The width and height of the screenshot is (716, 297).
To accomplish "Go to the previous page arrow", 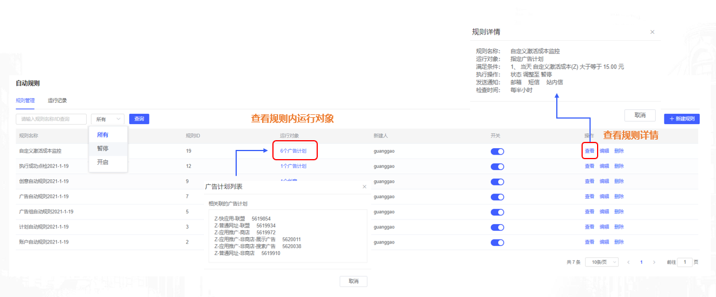I will (628, 262).
